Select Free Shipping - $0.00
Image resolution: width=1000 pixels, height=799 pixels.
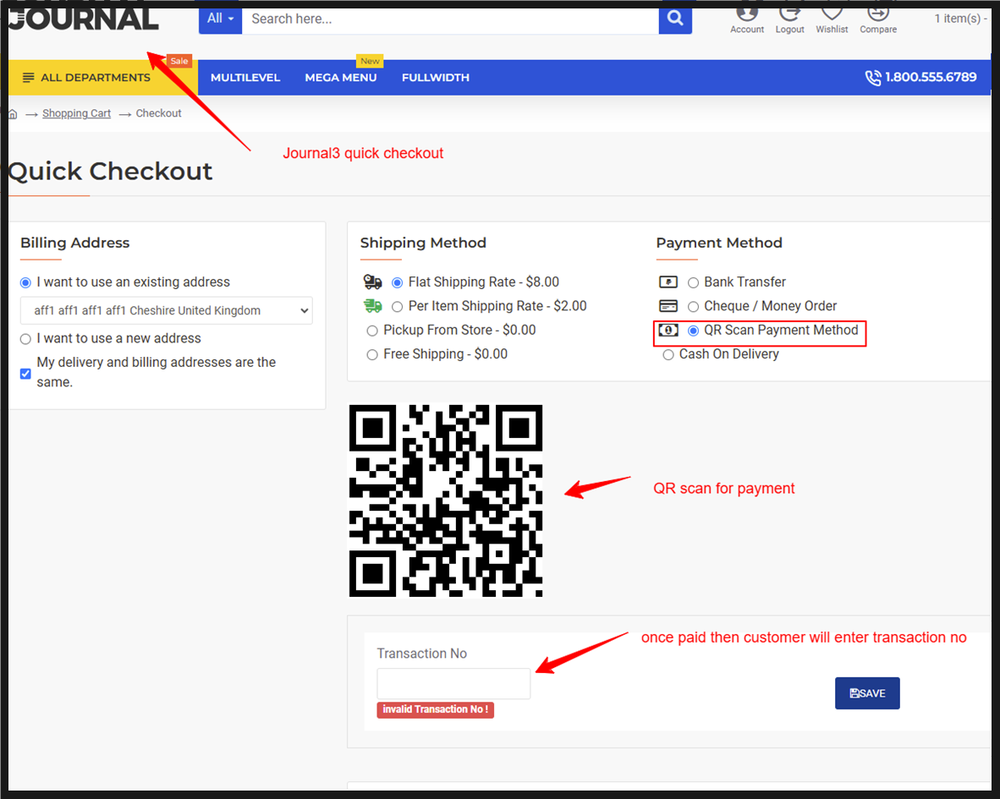tap(372, 355)
